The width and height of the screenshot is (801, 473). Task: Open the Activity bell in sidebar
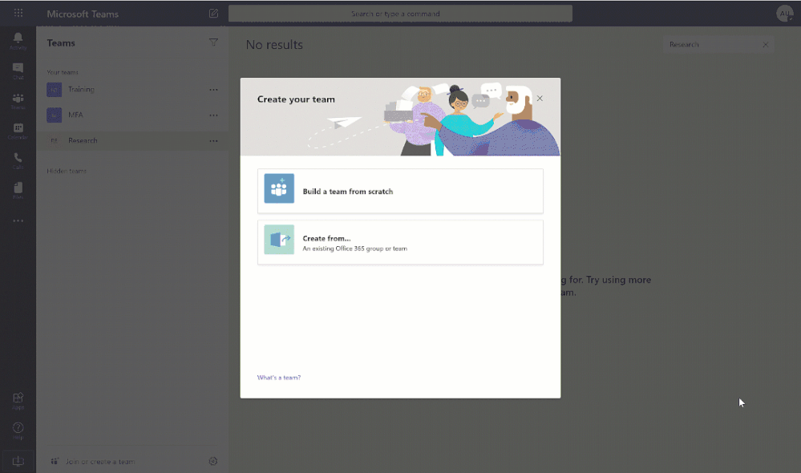click(x=18, y=41)
